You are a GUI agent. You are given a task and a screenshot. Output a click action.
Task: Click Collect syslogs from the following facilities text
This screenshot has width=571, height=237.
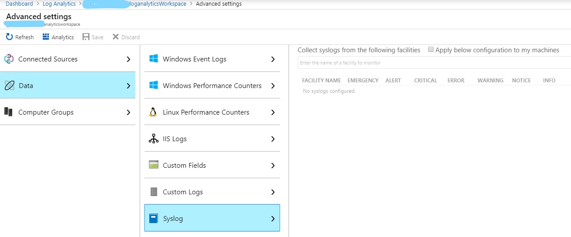tap(359, 50)
